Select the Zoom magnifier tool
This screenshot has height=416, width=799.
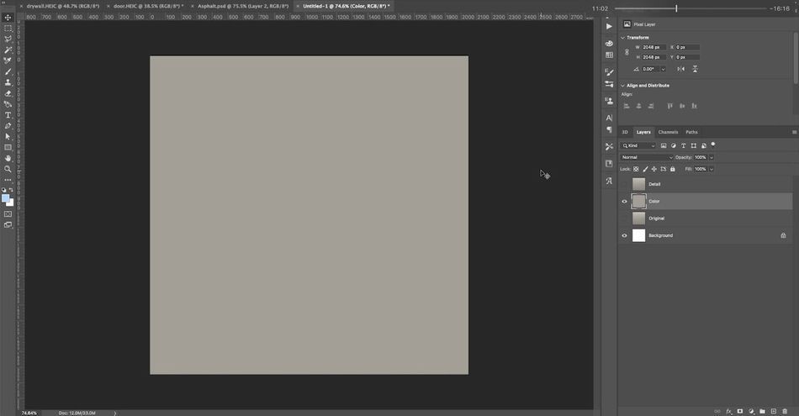point(8,169)
